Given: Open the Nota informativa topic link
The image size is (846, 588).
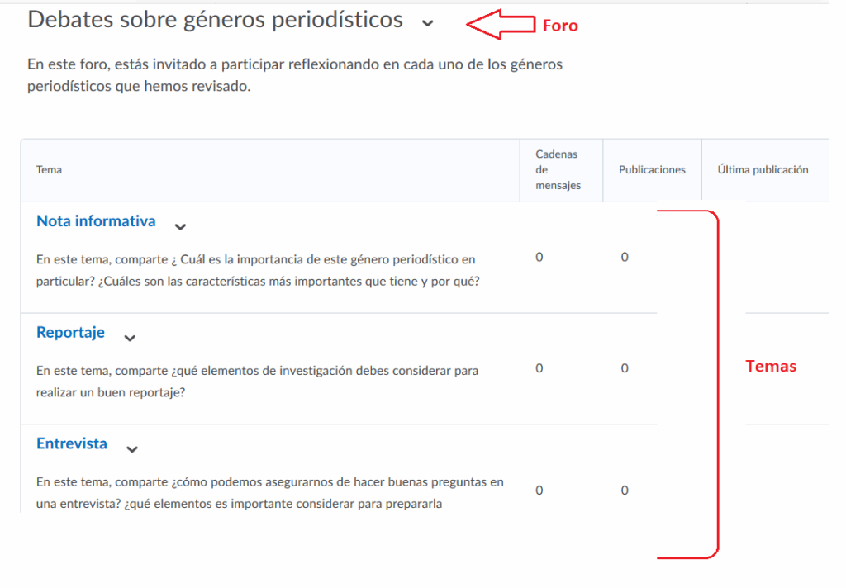Looking at the screenshot, I should point(96,221).
